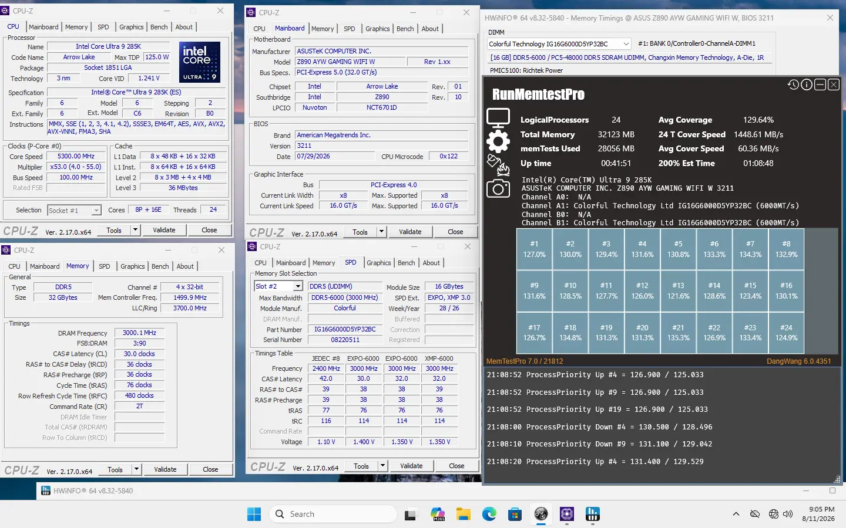Switch to CPU-Z via its purple taskbar icon
846x528 pixels.
click(x=567, y=515)
